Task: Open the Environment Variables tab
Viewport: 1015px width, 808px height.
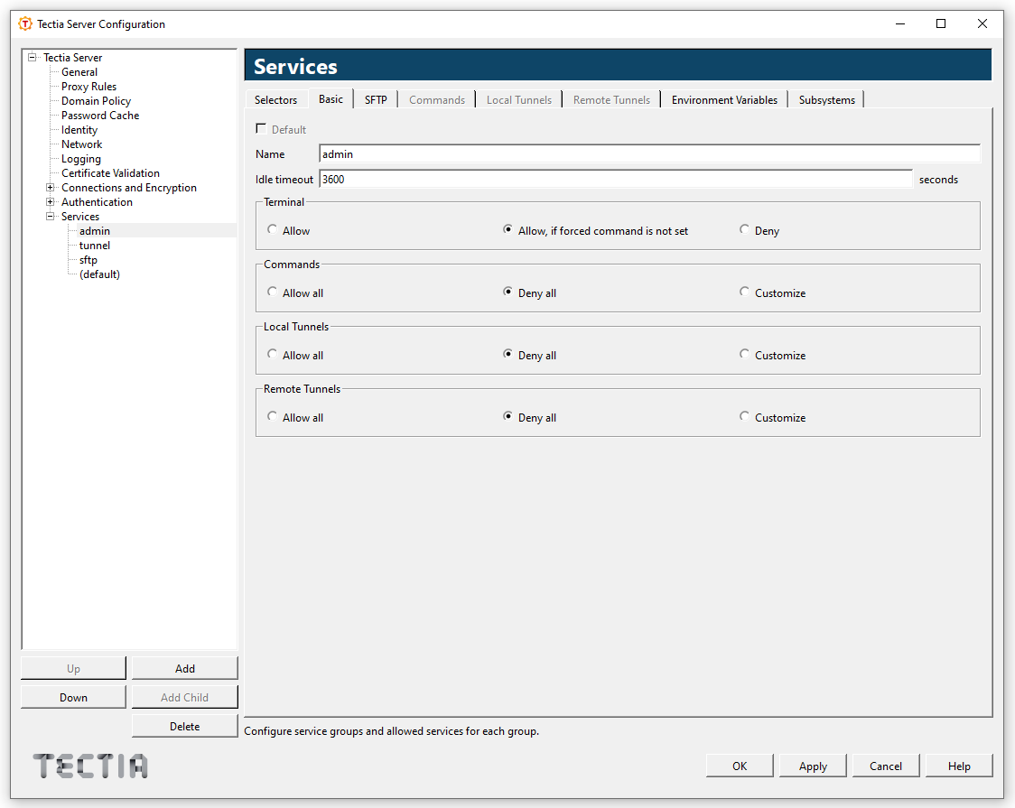Action: 724,99
